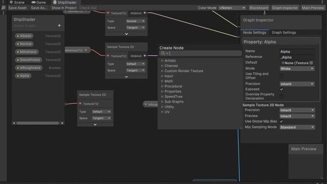This screenshot has width=327, height=184.
Task: Switch to the Game tab
Action: pos(39,2)
